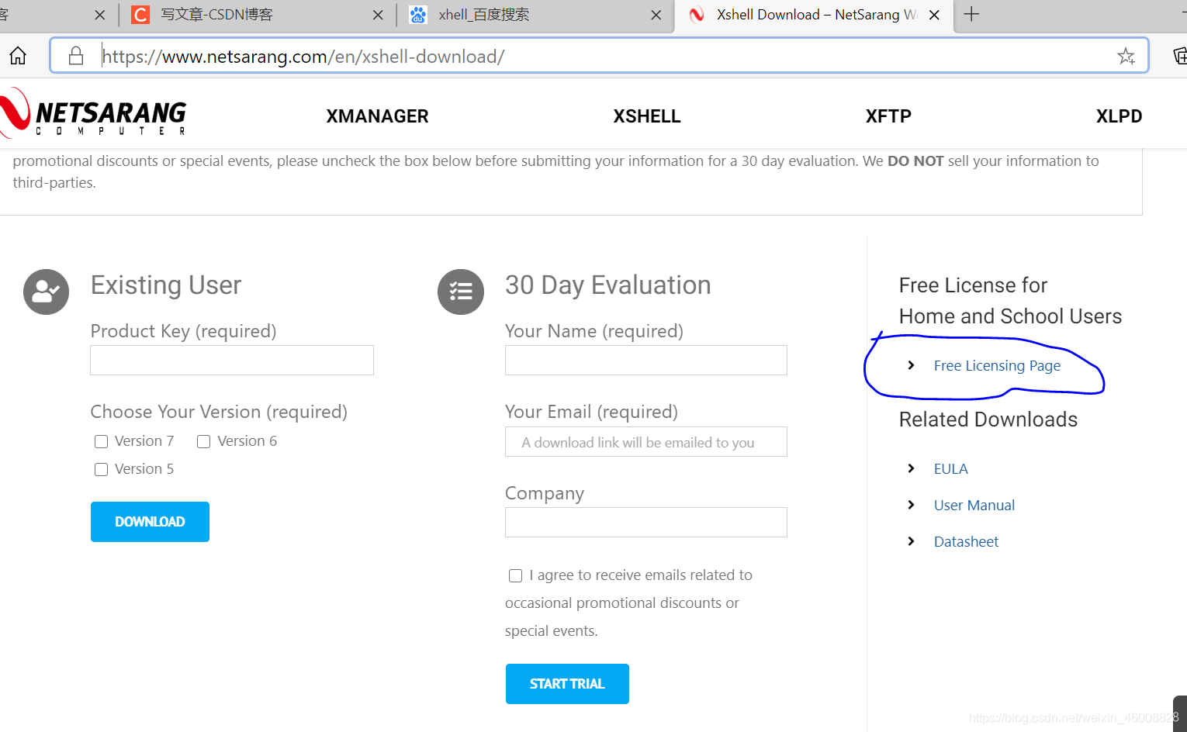Click the '30 Day Evaluation' heading

pos(607,285)
